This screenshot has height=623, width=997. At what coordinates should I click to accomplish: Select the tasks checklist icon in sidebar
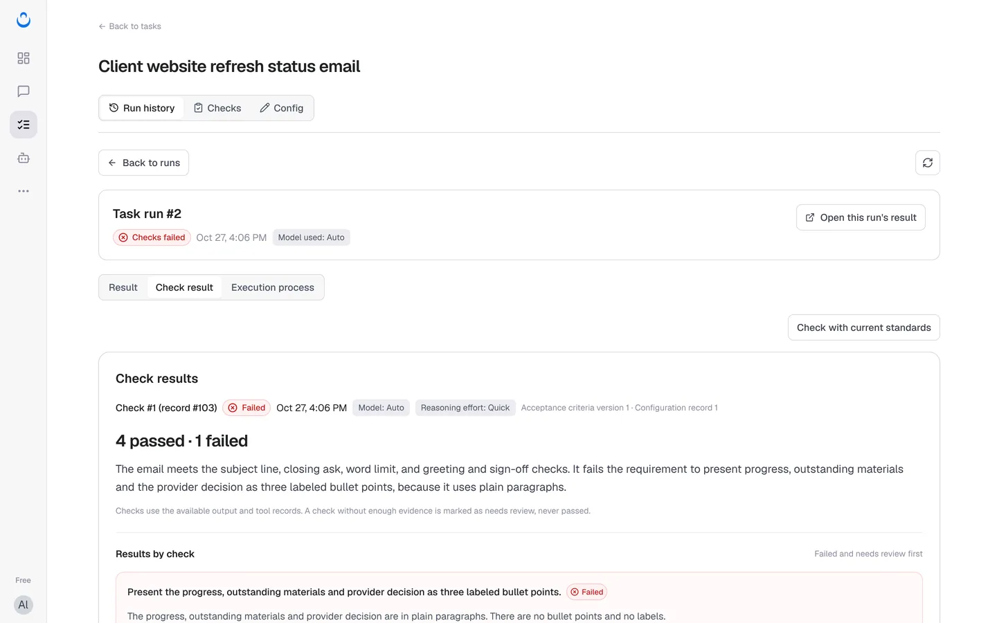coord(24,125)
